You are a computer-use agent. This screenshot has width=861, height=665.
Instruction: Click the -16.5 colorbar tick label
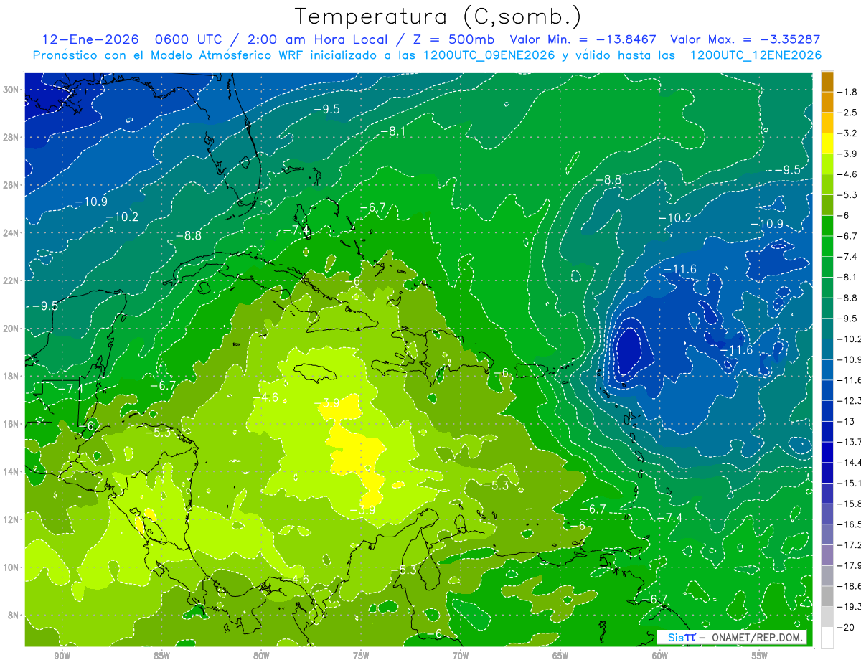pos(849,524)
